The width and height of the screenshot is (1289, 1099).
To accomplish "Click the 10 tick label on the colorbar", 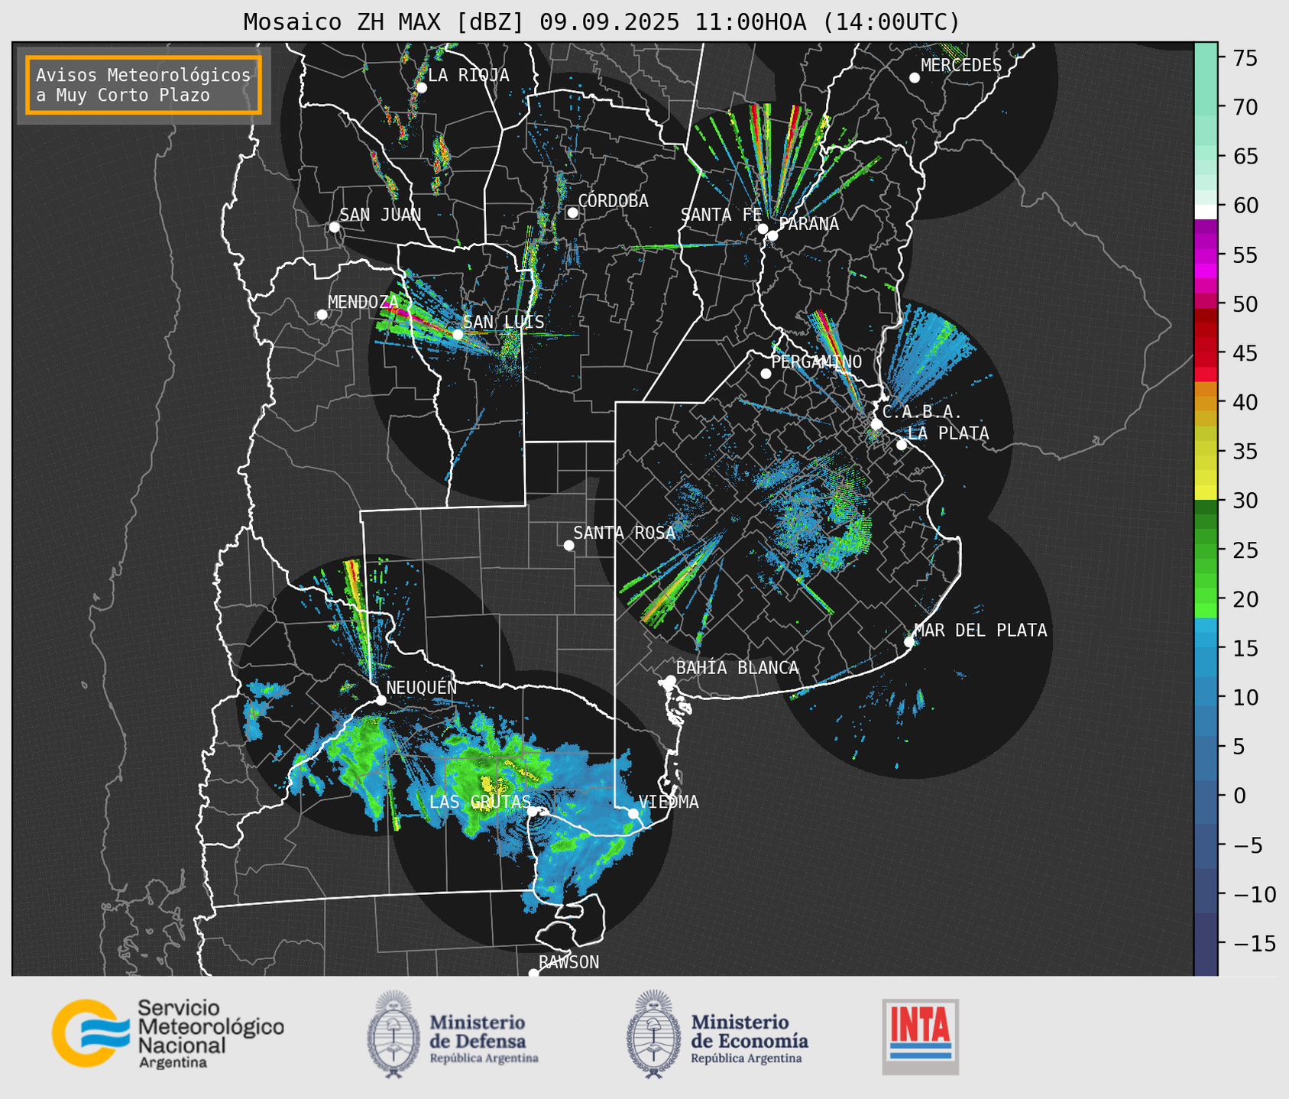I will click(x=1245, y=697).
